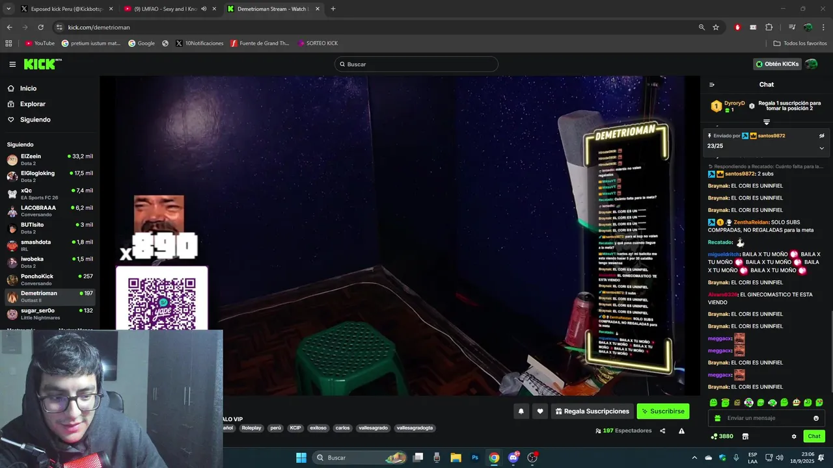Reload the page
The width and height of the screenshot is (833, 468).
point(40,27)
